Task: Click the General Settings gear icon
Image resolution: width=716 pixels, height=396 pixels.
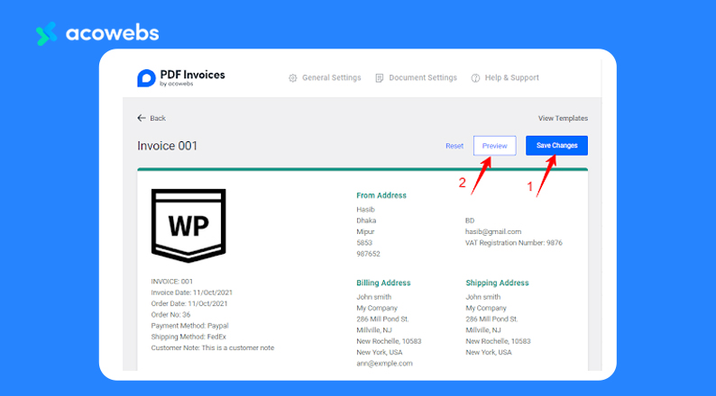Action: coord(293,78)
